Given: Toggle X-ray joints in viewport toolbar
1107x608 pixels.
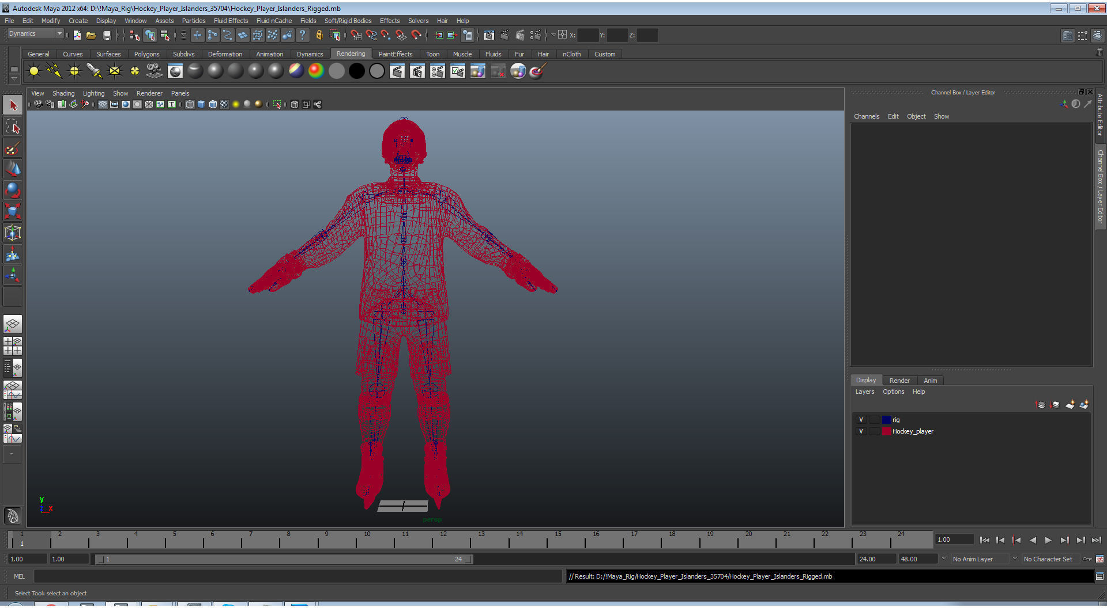Looking at the screenshot, I should pos(317,104).
